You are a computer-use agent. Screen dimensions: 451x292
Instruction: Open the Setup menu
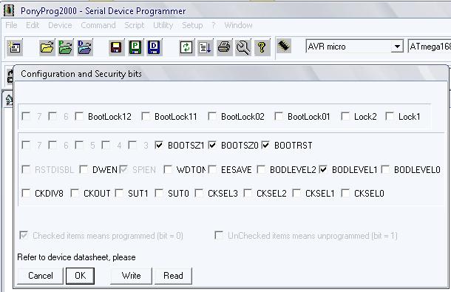[192, 25]
